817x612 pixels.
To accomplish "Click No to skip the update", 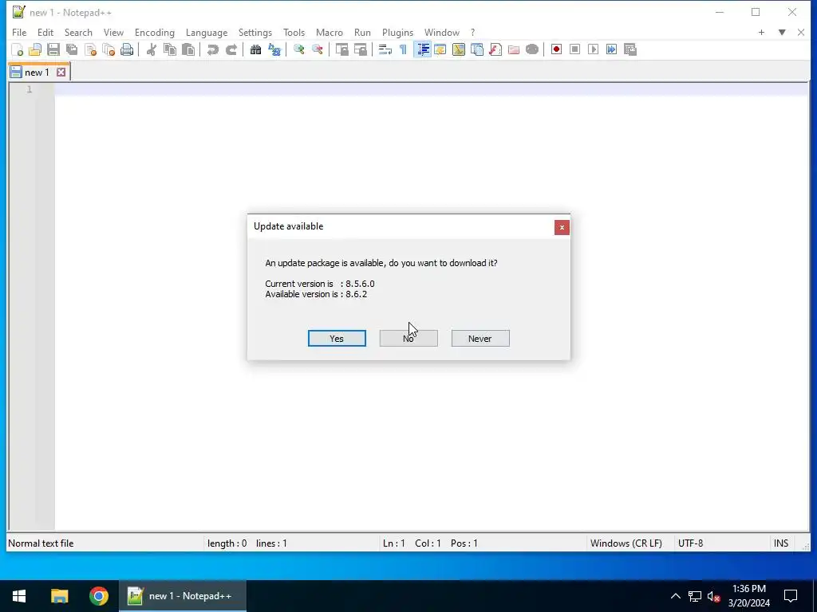I will (x=408, y=338).
